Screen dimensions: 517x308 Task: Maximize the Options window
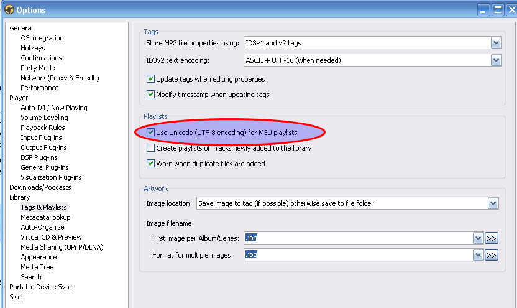(x=498, y=10)
